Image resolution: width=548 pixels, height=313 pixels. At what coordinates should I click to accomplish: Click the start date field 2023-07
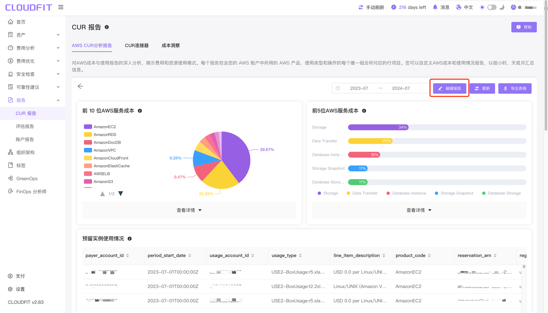pyautogui.click(x=359, y=88)
